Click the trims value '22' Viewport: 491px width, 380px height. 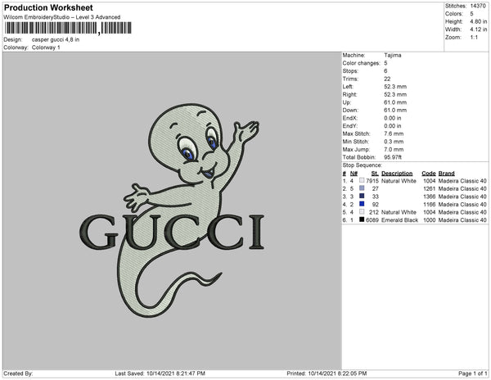click(x=387, y=79)
